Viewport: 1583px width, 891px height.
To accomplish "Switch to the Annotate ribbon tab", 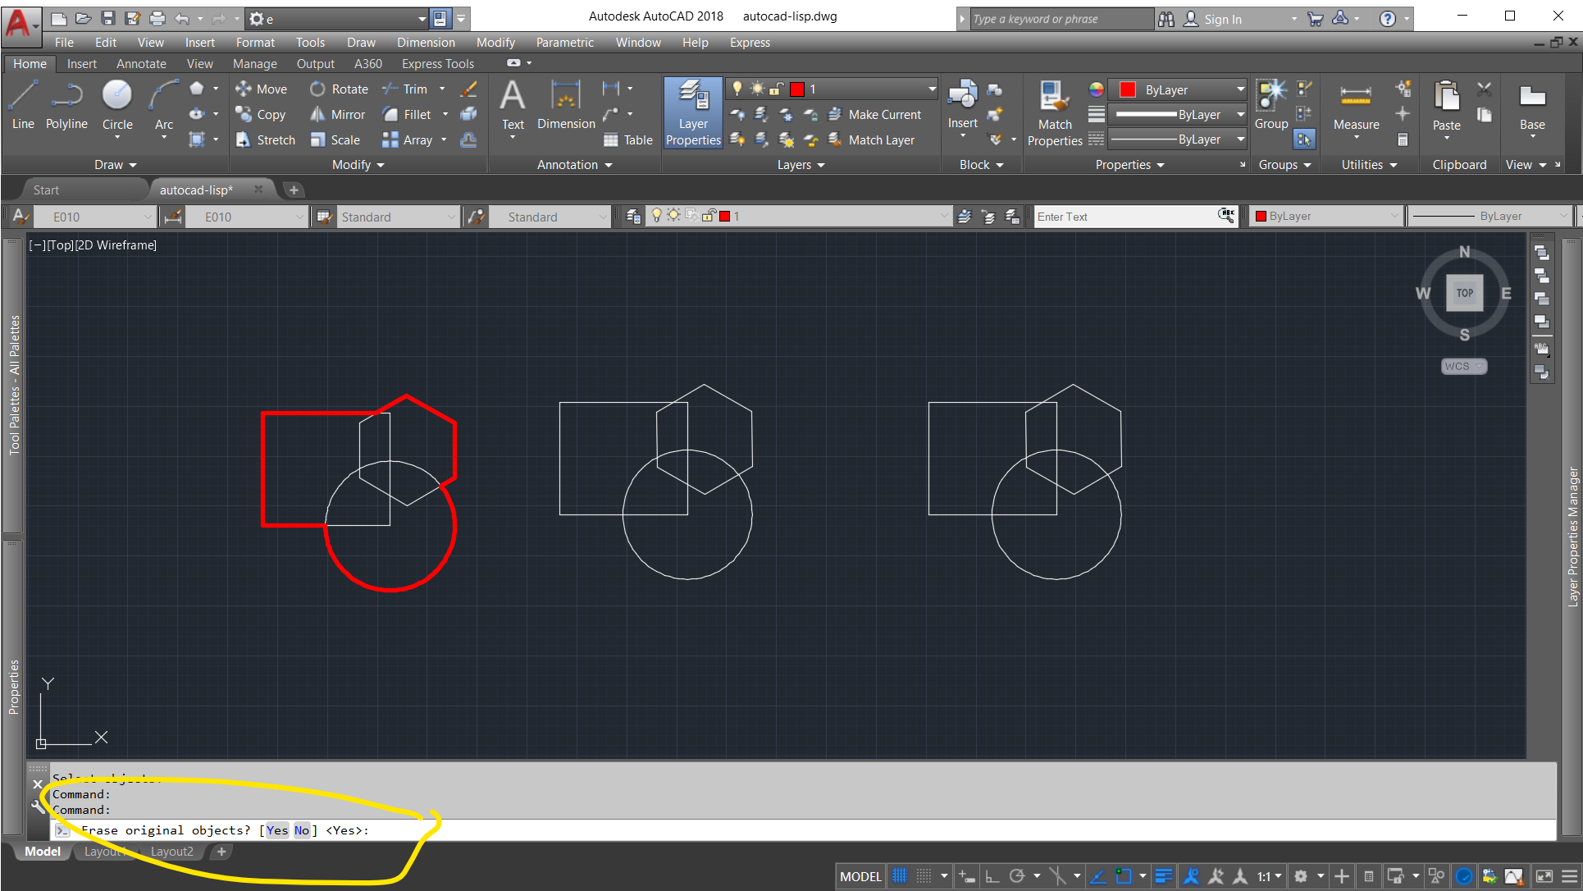I will (141, 64).
